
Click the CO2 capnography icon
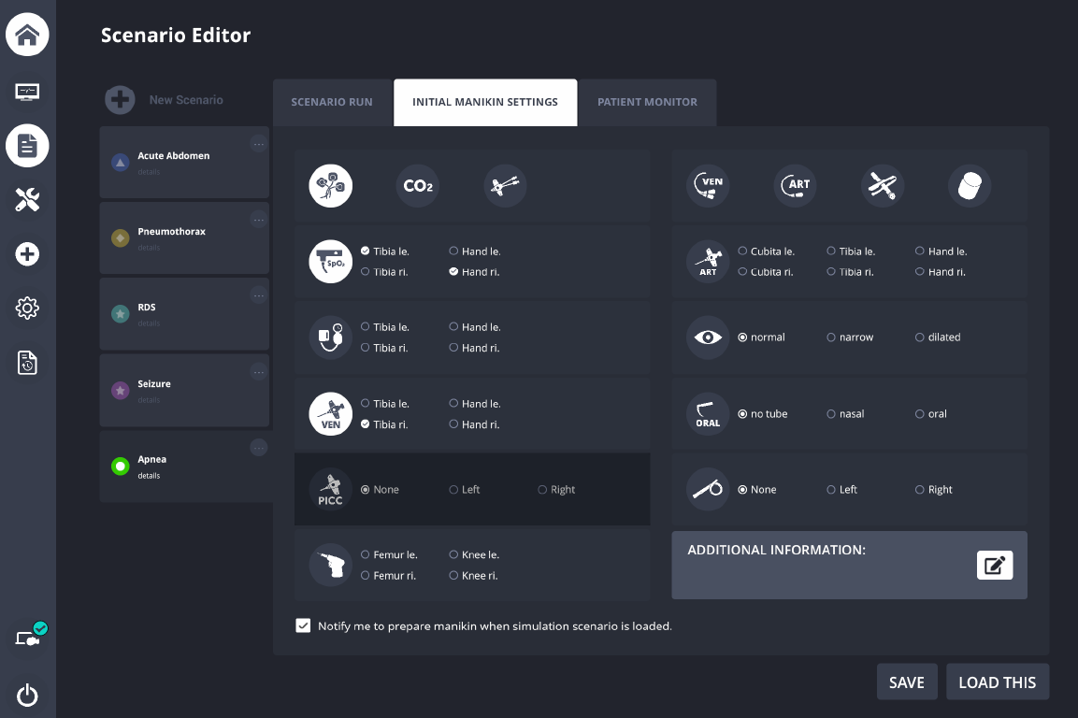pyautogui.click(x=417, y=185)
